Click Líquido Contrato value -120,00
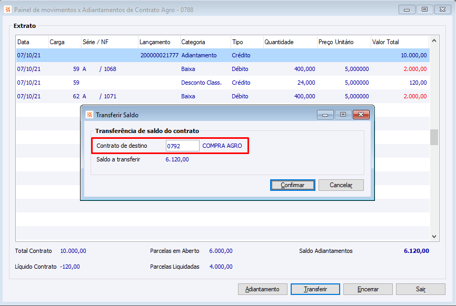Screen dimensions: 456x306 pyautogui.click(x=70, y=267)
